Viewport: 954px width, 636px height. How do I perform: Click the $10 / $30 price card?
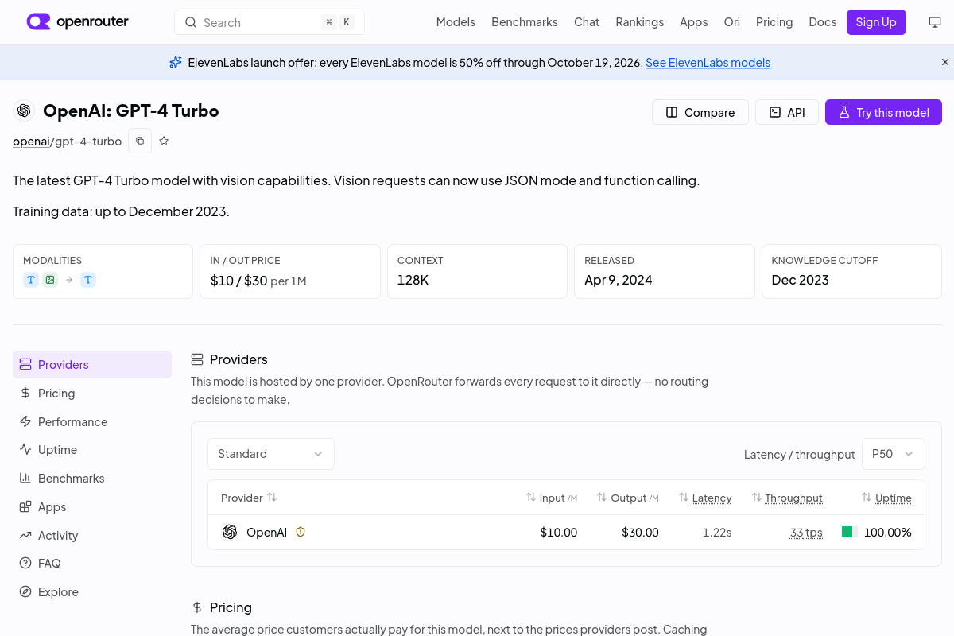pos(290,271)
